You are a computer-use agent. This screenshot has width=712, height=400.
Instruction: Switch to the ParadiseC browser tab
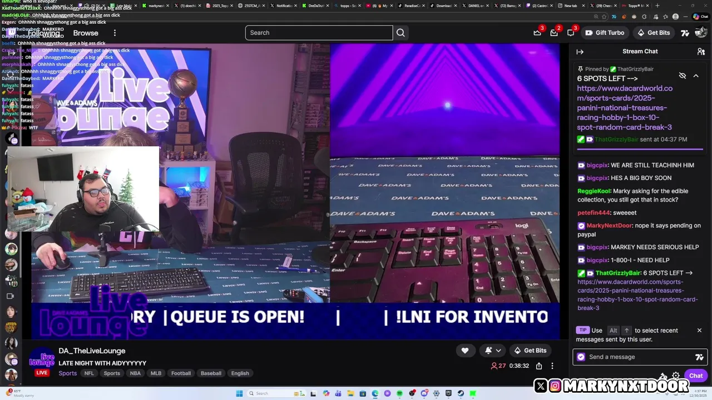pos(413,6)
